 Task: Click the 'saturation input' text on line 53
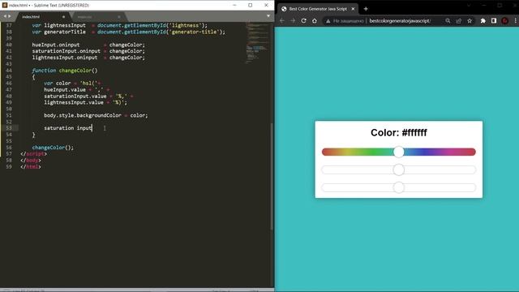(x=68, y=128)
